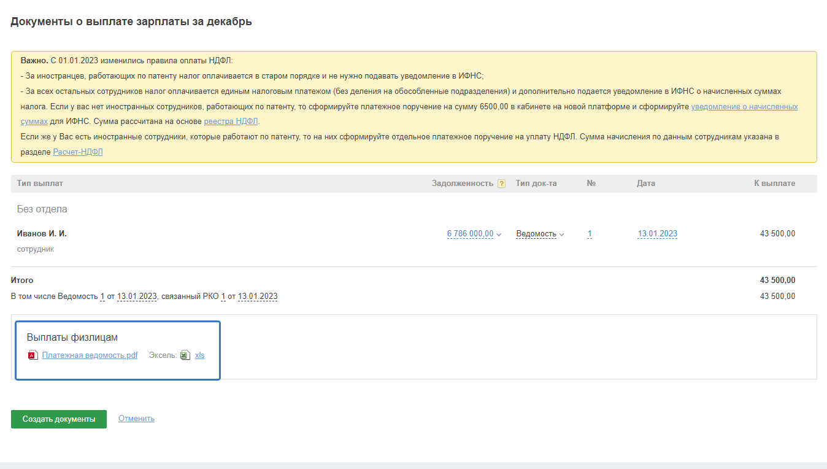
Task: Click document number 1 in Иванов row
Action: [x=590, y=234]
